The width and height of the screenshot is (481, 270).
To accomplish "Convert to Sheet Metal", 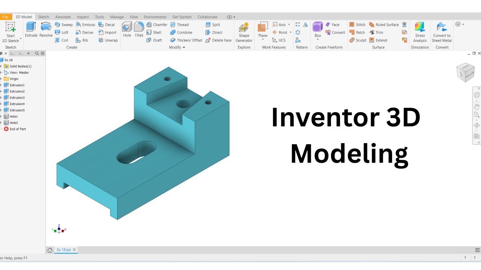I will click(x=442, y=32).
